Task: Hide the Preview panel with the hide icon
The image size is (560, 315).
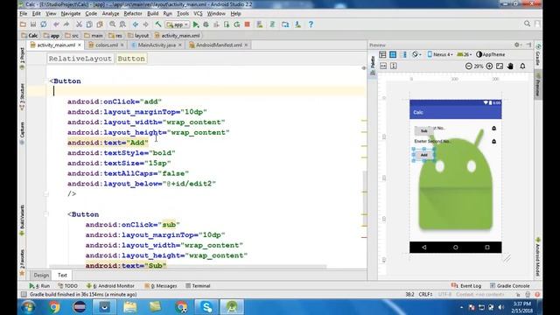Action: tap(528, 45)
